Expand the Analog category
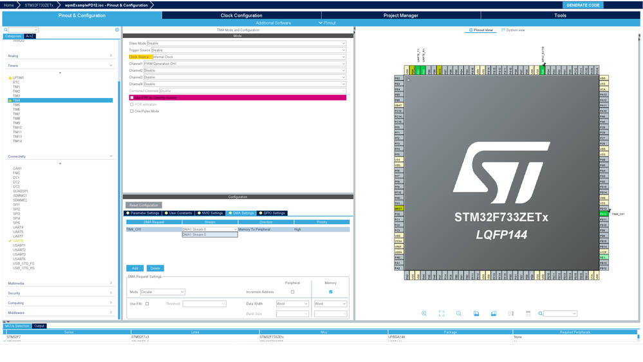Image resolution: width=643 pixels, height=362 pixels. [111, 55]
